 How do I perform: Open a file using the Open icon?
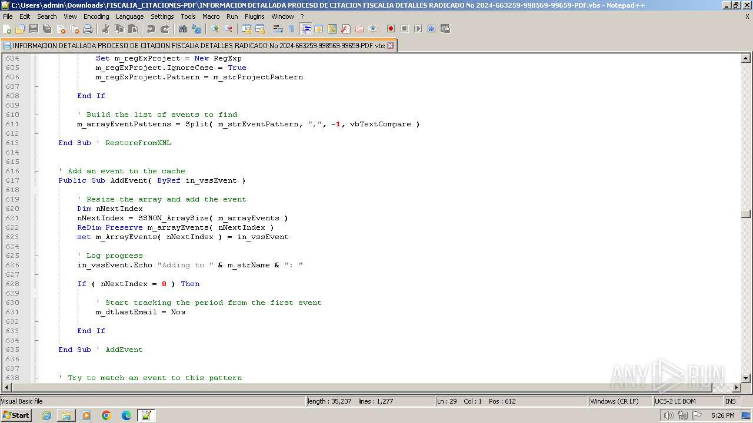21,29
